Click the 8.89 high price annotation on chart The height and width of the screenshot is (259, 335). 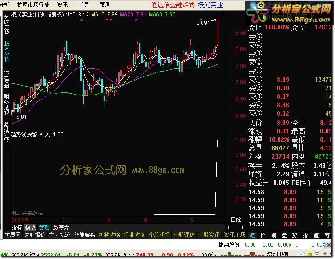click(201, 23)
